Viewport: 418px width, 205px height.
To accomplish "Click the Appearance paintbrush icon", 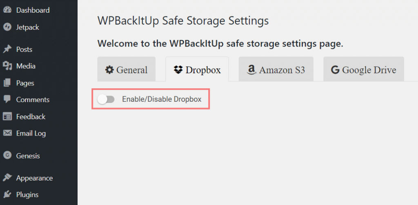I will [7, 178].
